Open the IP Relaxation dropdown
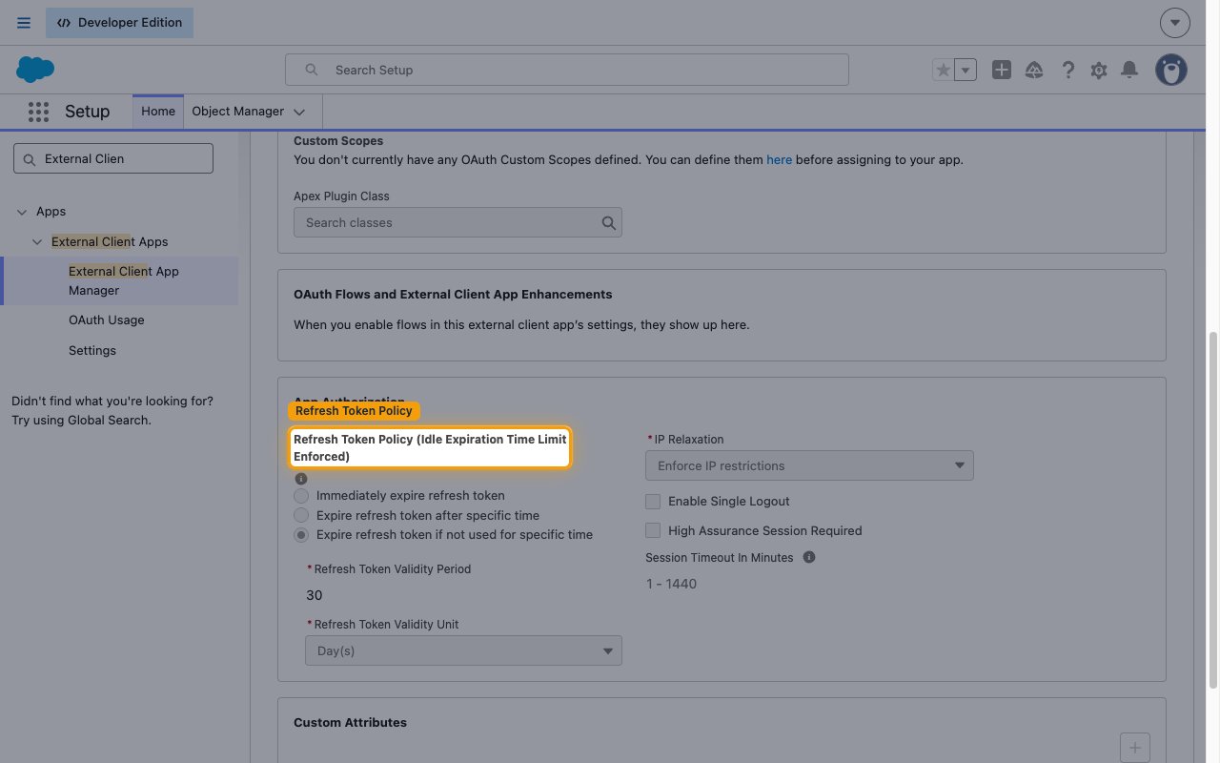The width and height of the screenshot is (1220, 763). click(x=809, y=465)
